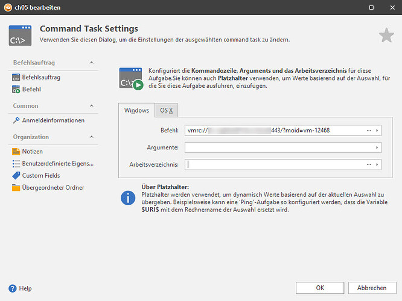Collapse the Common section

click(x=91, y=106)
